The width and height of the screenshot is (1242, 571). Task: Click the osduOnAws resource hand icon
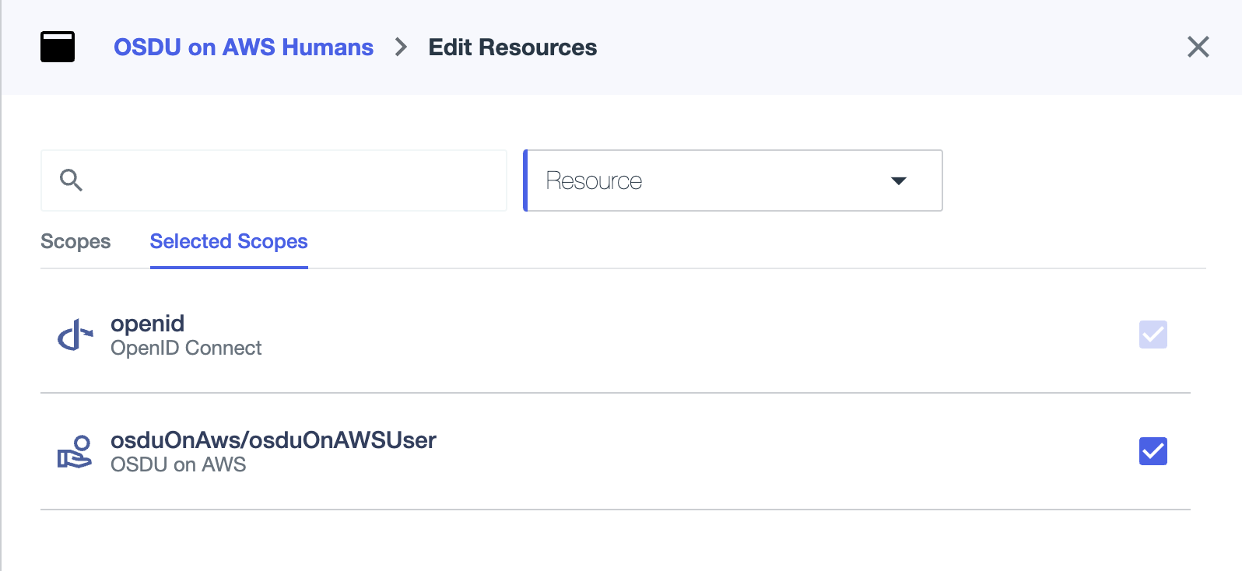pyautogui.click(x=75, y=452)
